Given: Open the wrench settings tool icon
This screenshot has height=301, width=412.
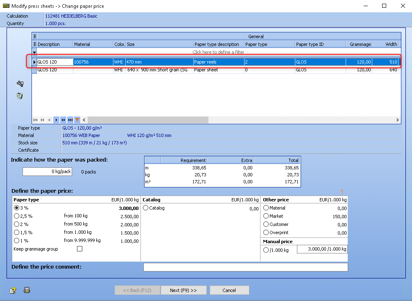Looking at the screenshot, I should click(x=20, y=84).
